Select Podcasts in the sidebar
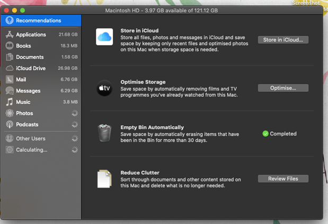The image size is (328, 224). pos(41,124)
